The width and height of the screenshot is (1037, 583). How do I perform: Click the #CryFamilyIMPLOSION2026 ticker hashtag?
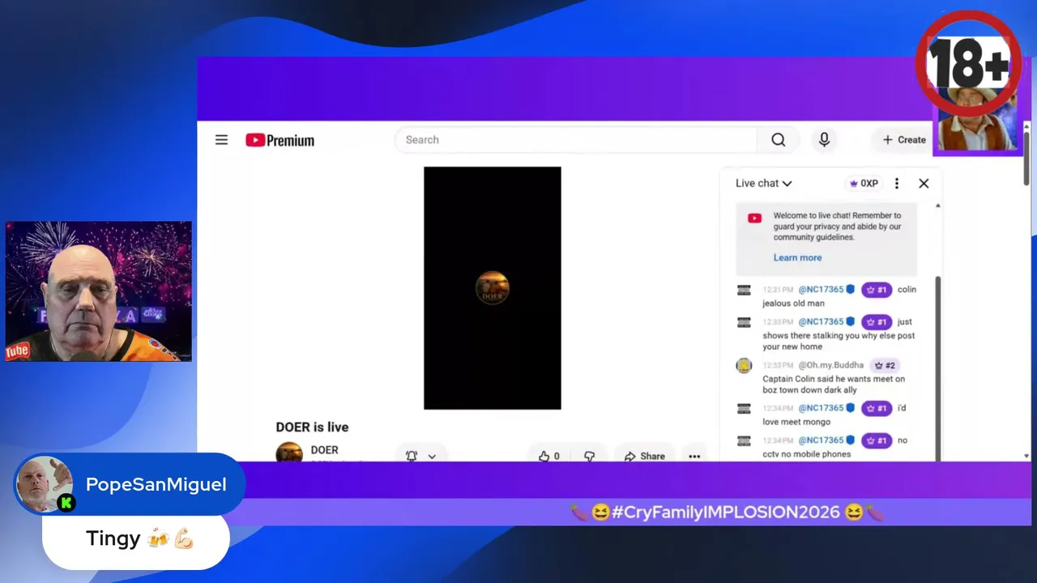(x=726, y=512)
